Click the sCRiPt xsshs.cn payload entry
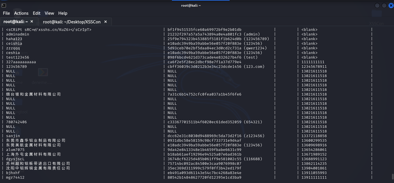 pos(49,30)
